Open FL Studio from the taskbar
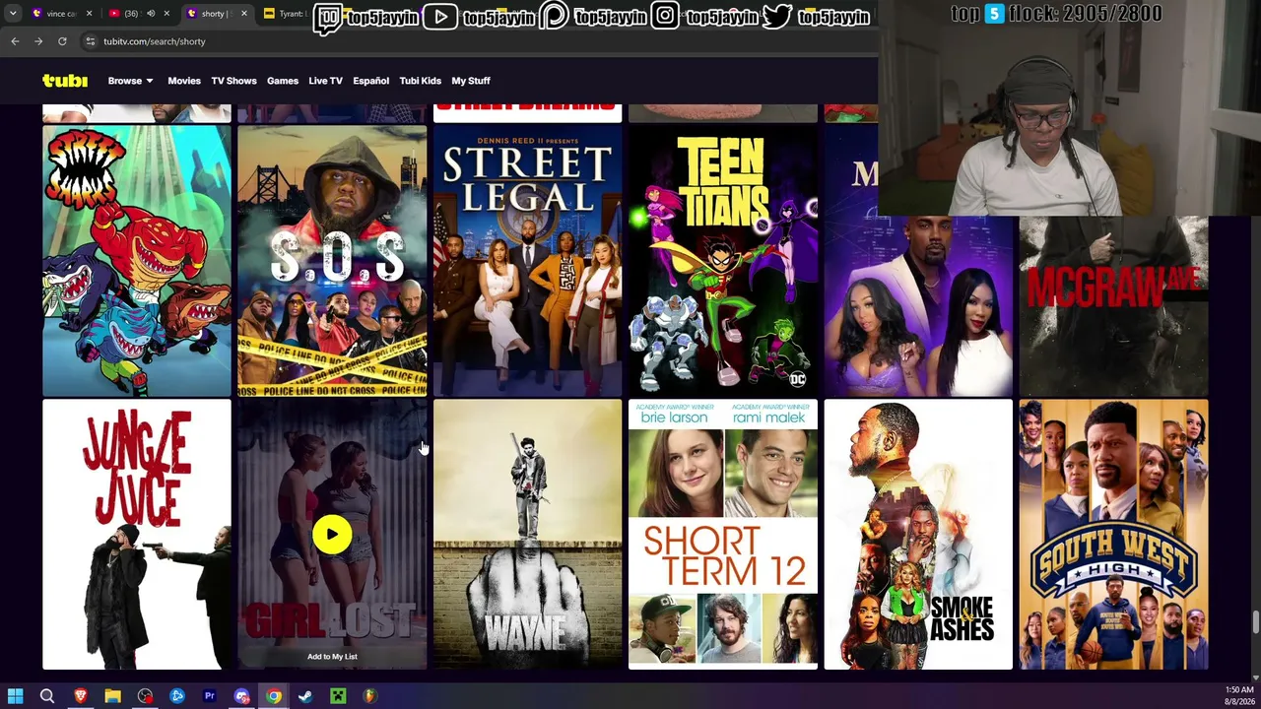The width and height of the screenshot is (1261, 709). click(369, 696)
